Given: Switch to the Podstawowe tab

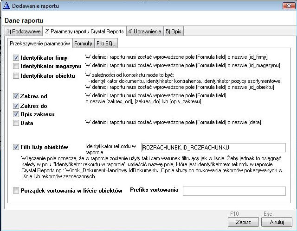Looking at the screenshot, I should 23,31.
